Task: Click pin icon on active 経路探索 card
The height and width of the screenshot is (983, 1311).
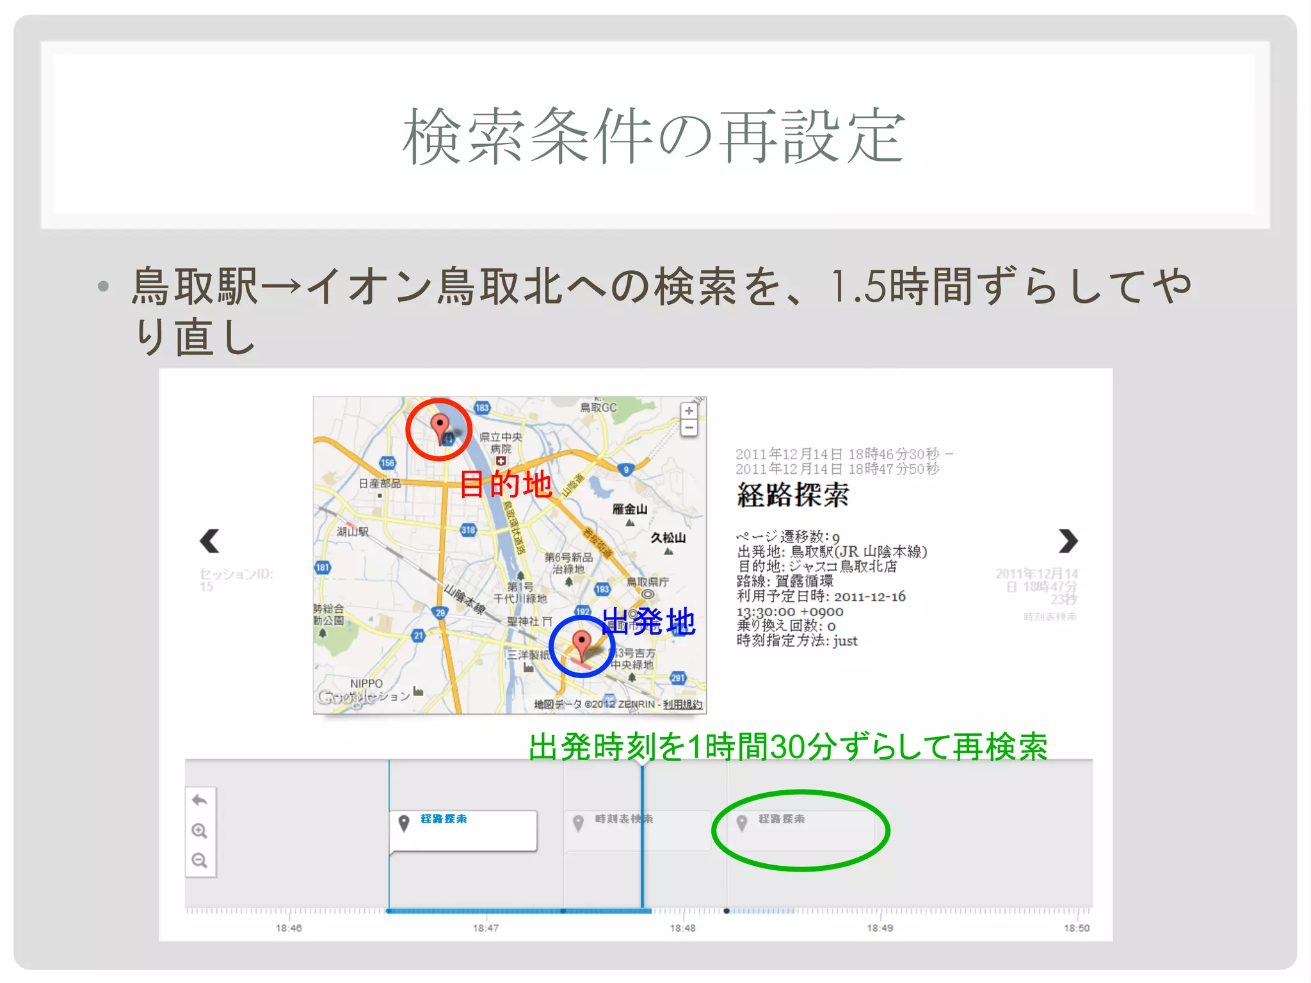Action: click(x=404, y=822)
